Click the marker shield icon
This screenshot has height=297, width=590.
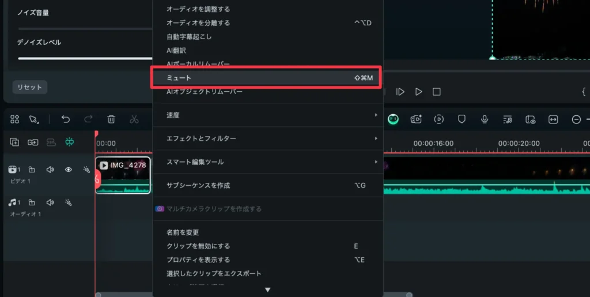tap(462, 119)
